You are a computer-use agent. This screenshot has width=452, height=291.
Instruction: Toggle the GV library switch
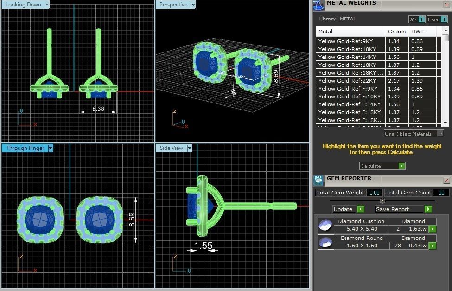[417, 19]
